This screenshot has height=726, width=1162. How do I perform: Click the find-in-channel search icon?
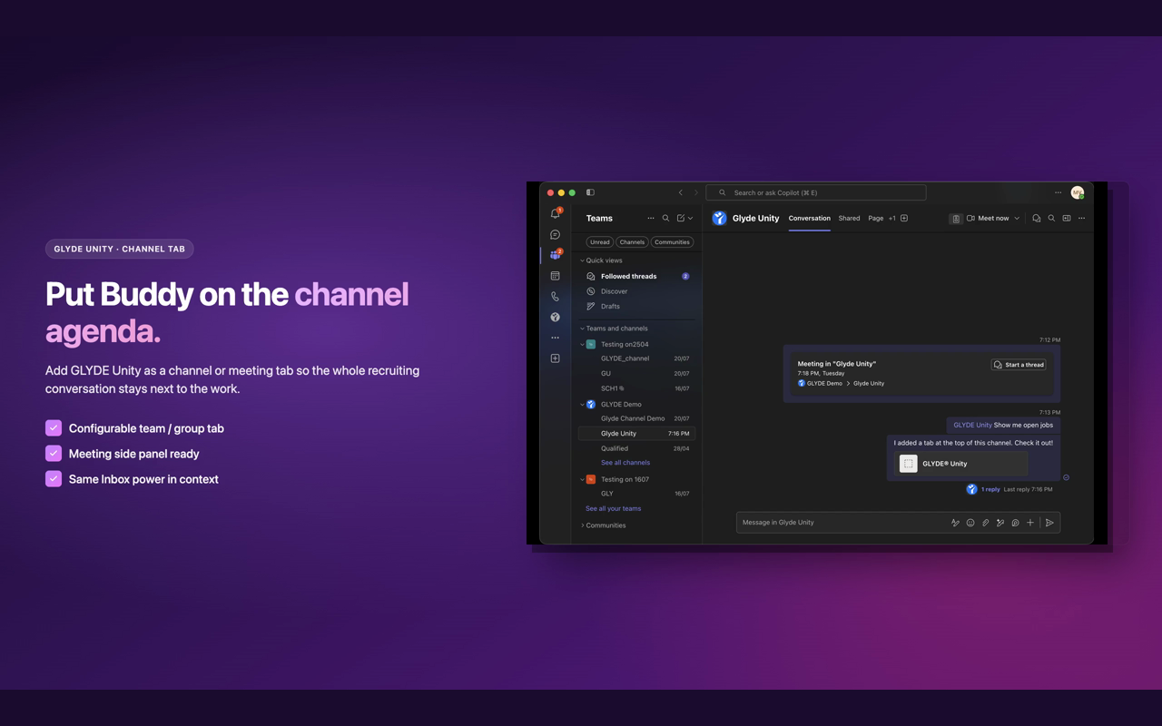[1051, 219]
